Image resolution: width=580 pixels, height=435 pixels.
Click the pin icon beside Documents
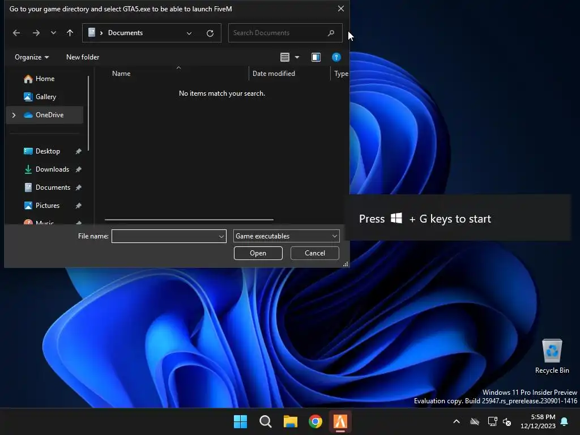pos(78,187)
